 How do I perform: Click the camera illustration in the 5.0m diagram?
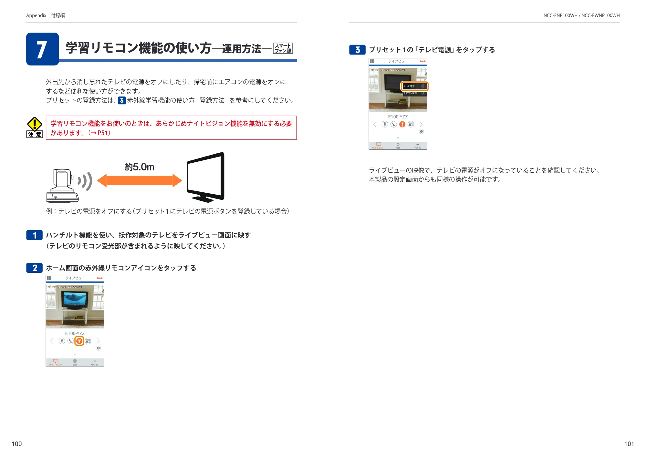(x=63, y=186)
